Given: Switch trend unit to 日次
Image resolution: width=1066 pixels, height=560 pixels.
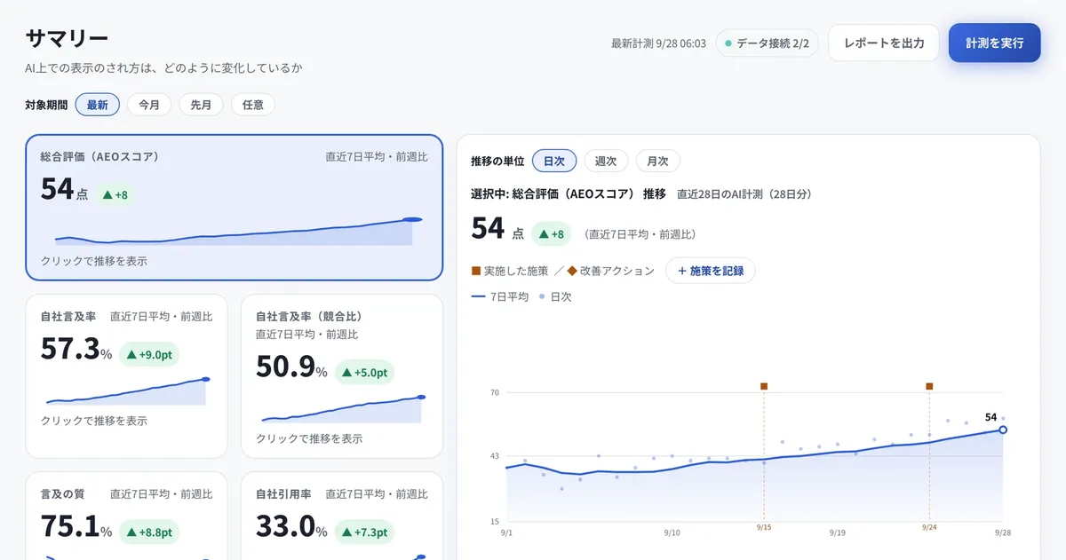Looking at the screenshot, I should (554, 161).
